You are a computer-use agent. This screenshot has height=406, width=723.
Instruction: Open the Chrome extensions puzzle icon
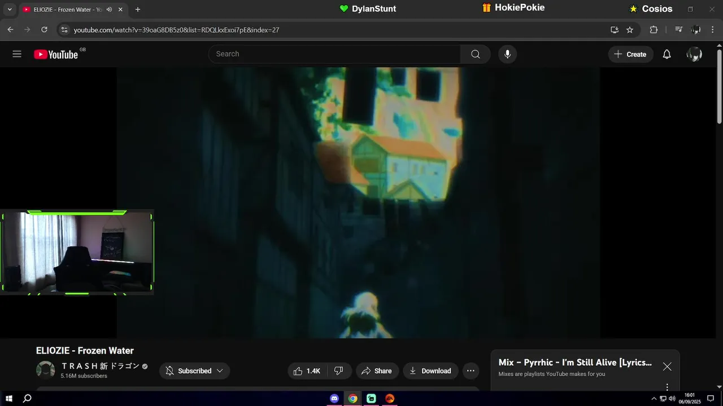[654, 30]
